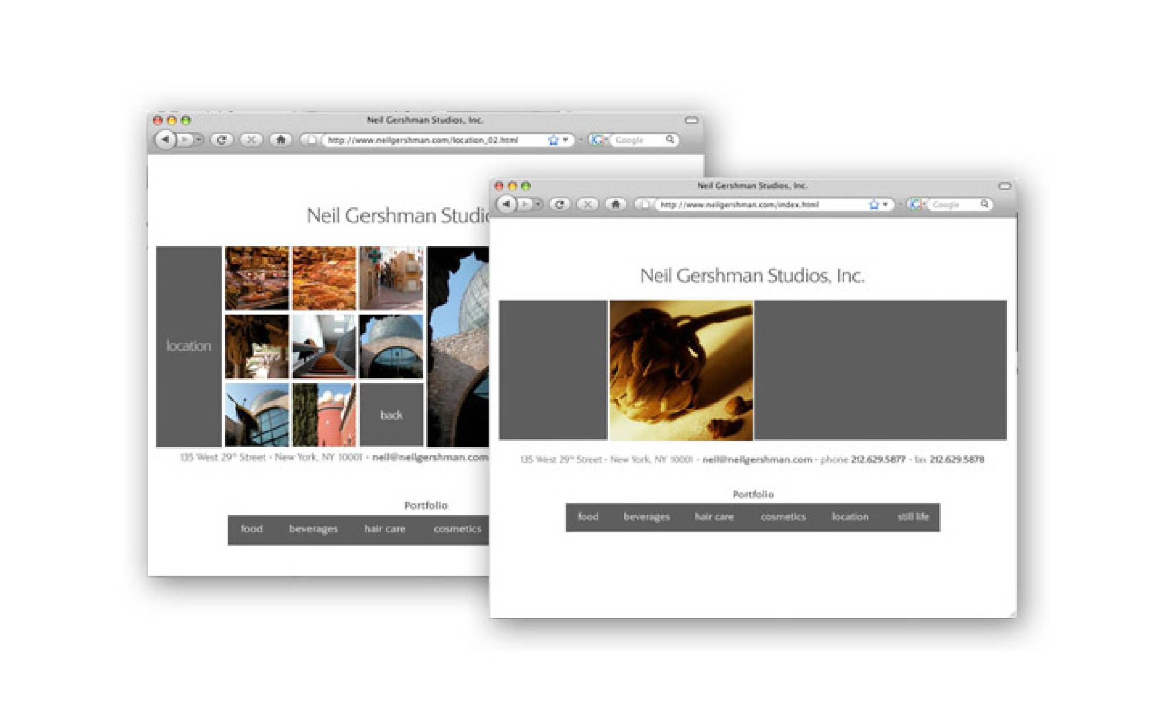Click the Neil Gershman Studios, Inc. heading in the front window

pos(752,276)
